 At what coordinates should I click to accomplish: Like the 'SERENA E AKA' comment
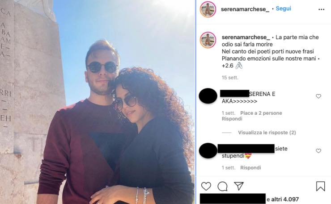coord(318,96)
